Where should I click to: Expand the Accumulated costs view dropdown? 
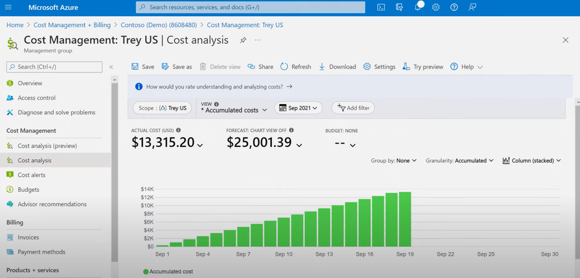point(234,110)
